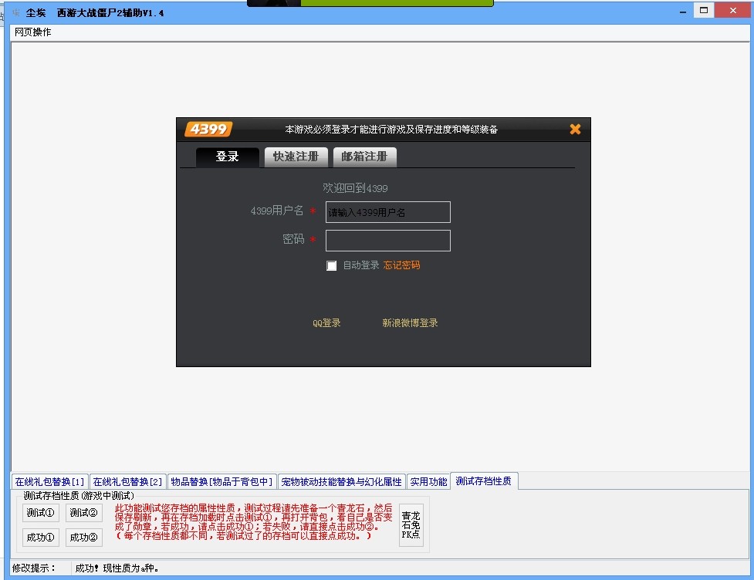The image size is (754, 580).
Task: Maximize the 西游大战僵尸2辅助 window
Action: [704, 11]
